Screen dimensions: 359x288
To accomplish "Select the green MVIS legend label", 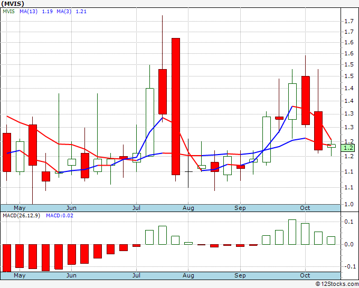I will [x=8, y=12].
